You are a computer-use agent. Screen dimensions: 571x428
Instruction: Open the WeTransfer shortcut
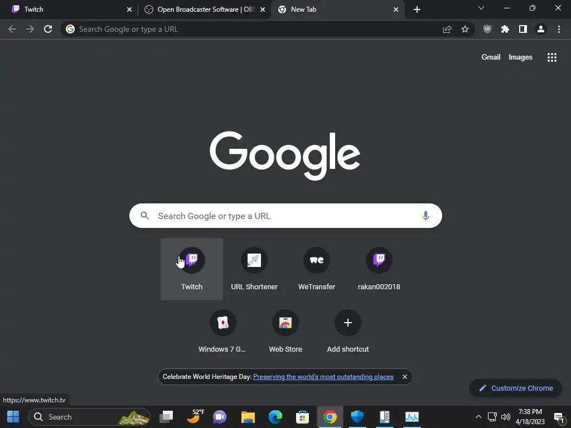317,269
